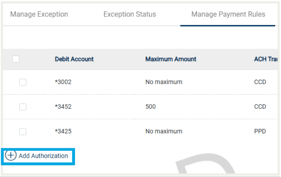
Task: Open the Manage Exception tab
Action: click(x=39, y=14)
